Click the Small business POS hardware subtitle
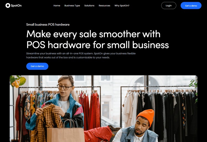 click(48, 25)
